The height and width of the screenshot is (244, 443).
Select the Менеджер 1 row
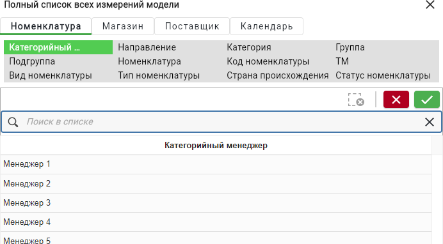216,164
